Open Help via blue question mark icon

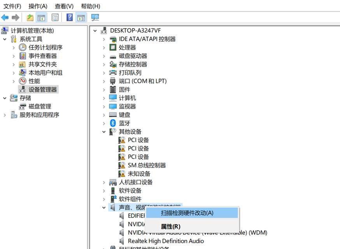(69, 18)
